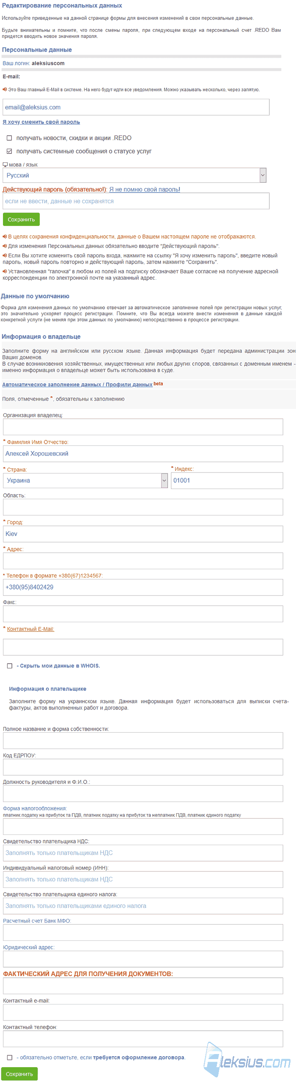
Task: Check требуется оформление договора box
Action: 10,1057
